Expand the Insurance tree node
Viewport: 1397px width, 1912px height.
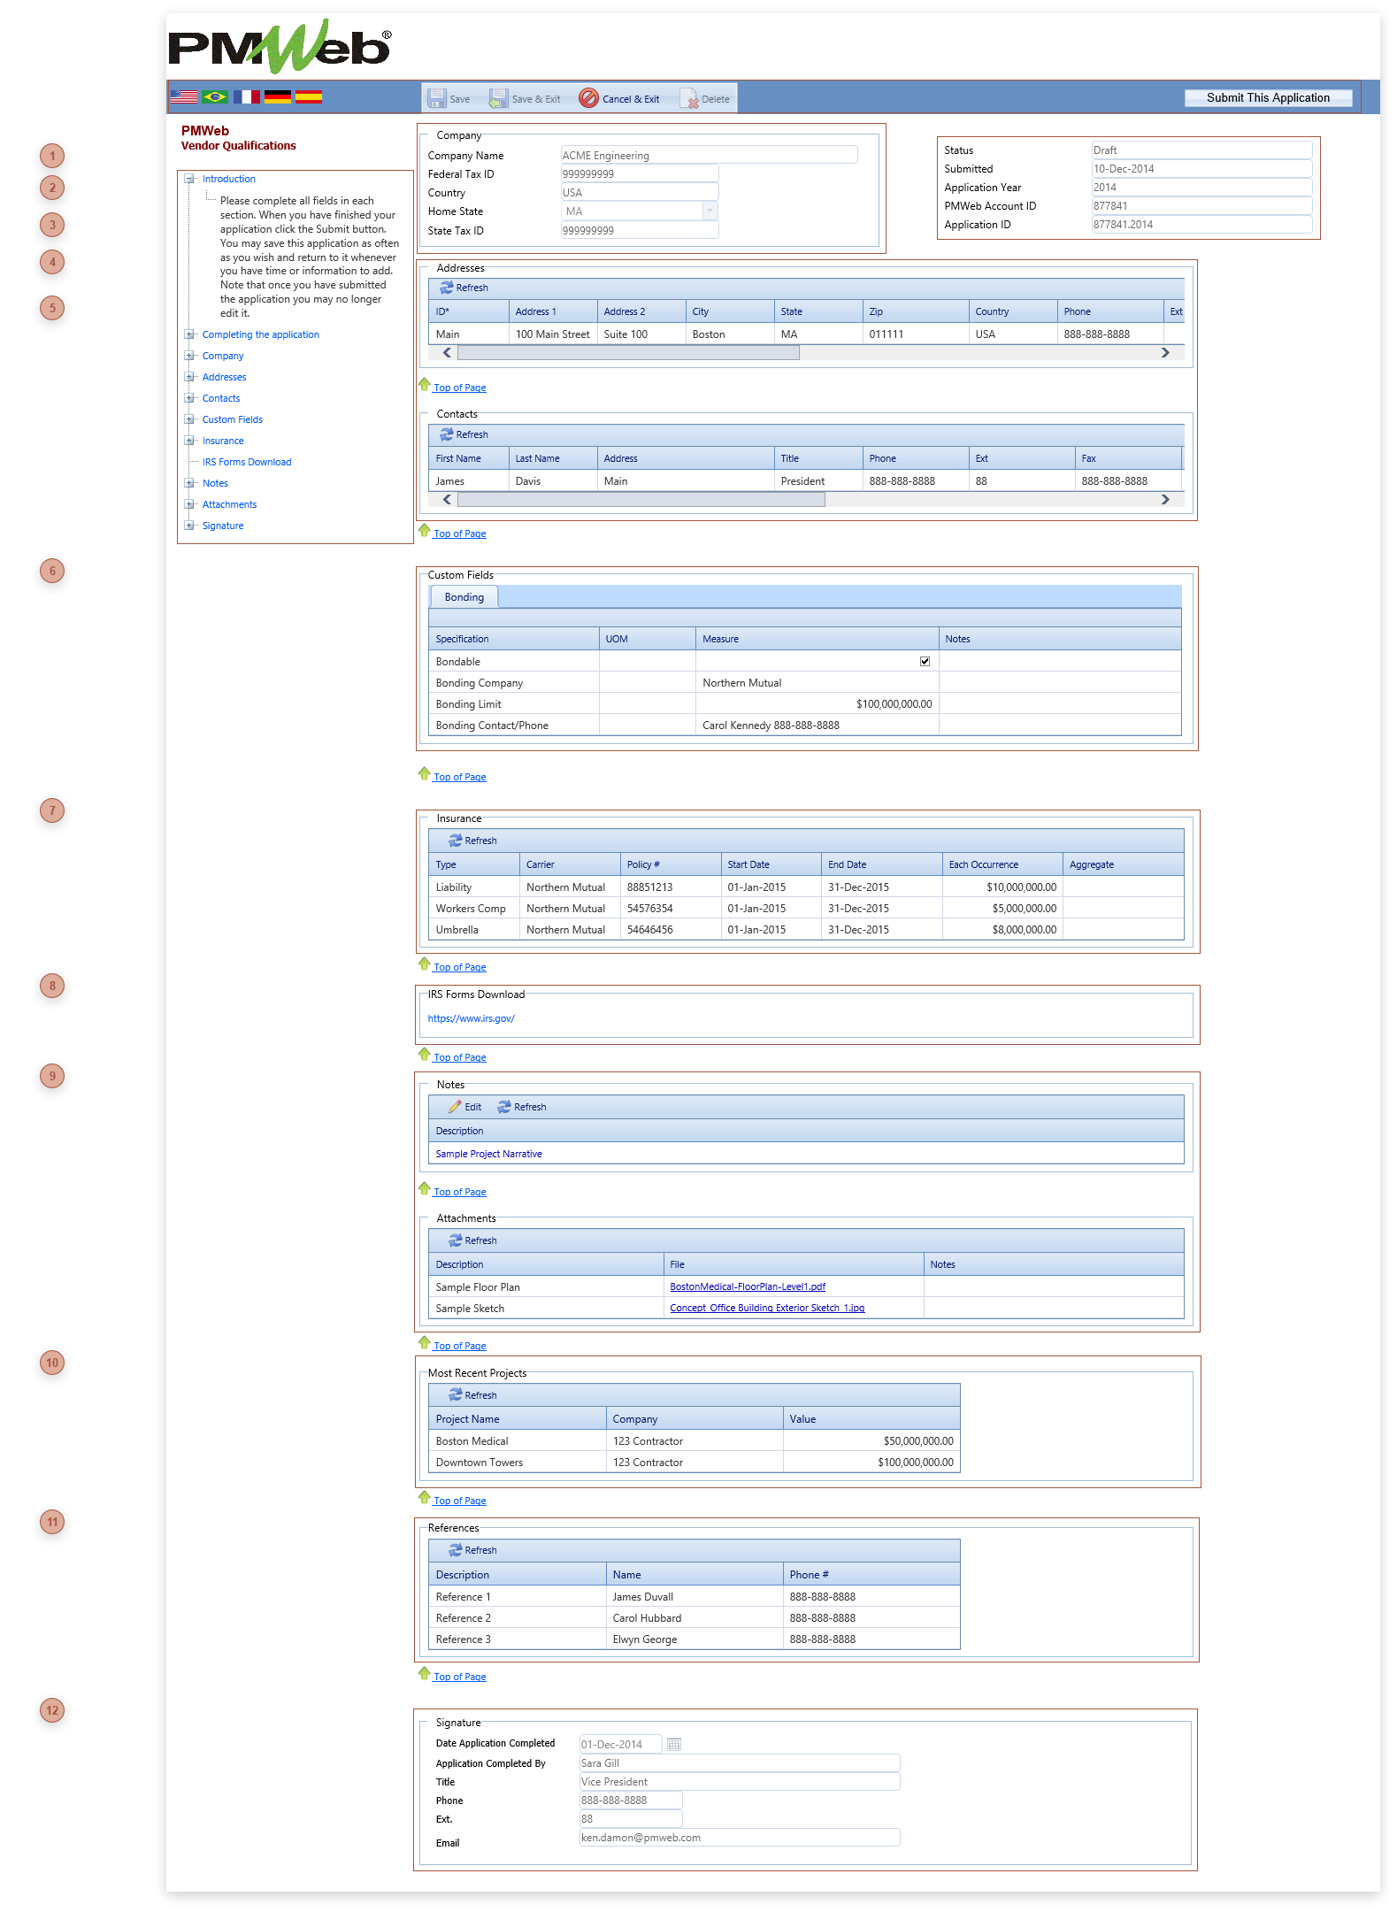tap(188, 441)
